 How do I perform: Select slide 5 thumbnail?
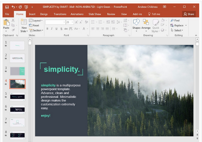(18, 97)
